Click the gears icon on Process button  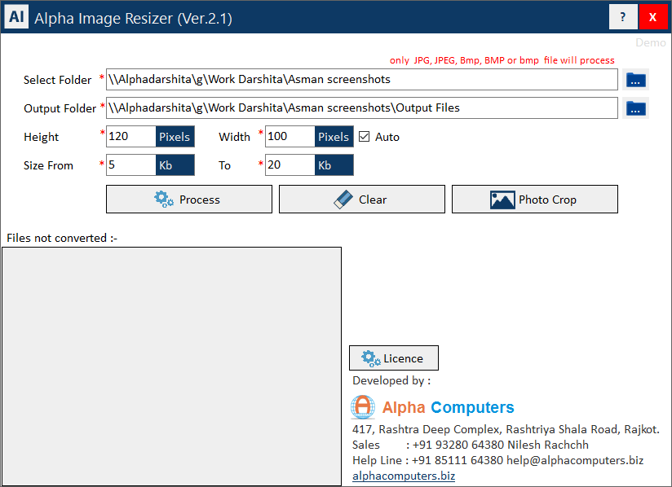coord(164,200)
